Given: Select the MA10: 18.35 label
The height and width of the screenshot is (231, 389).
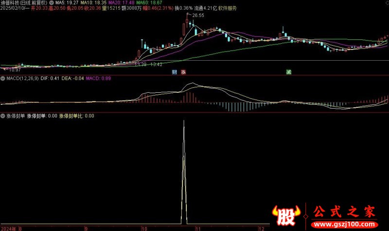Looking at the screenshot, I should pyautogui.click(x=93, y=3).
